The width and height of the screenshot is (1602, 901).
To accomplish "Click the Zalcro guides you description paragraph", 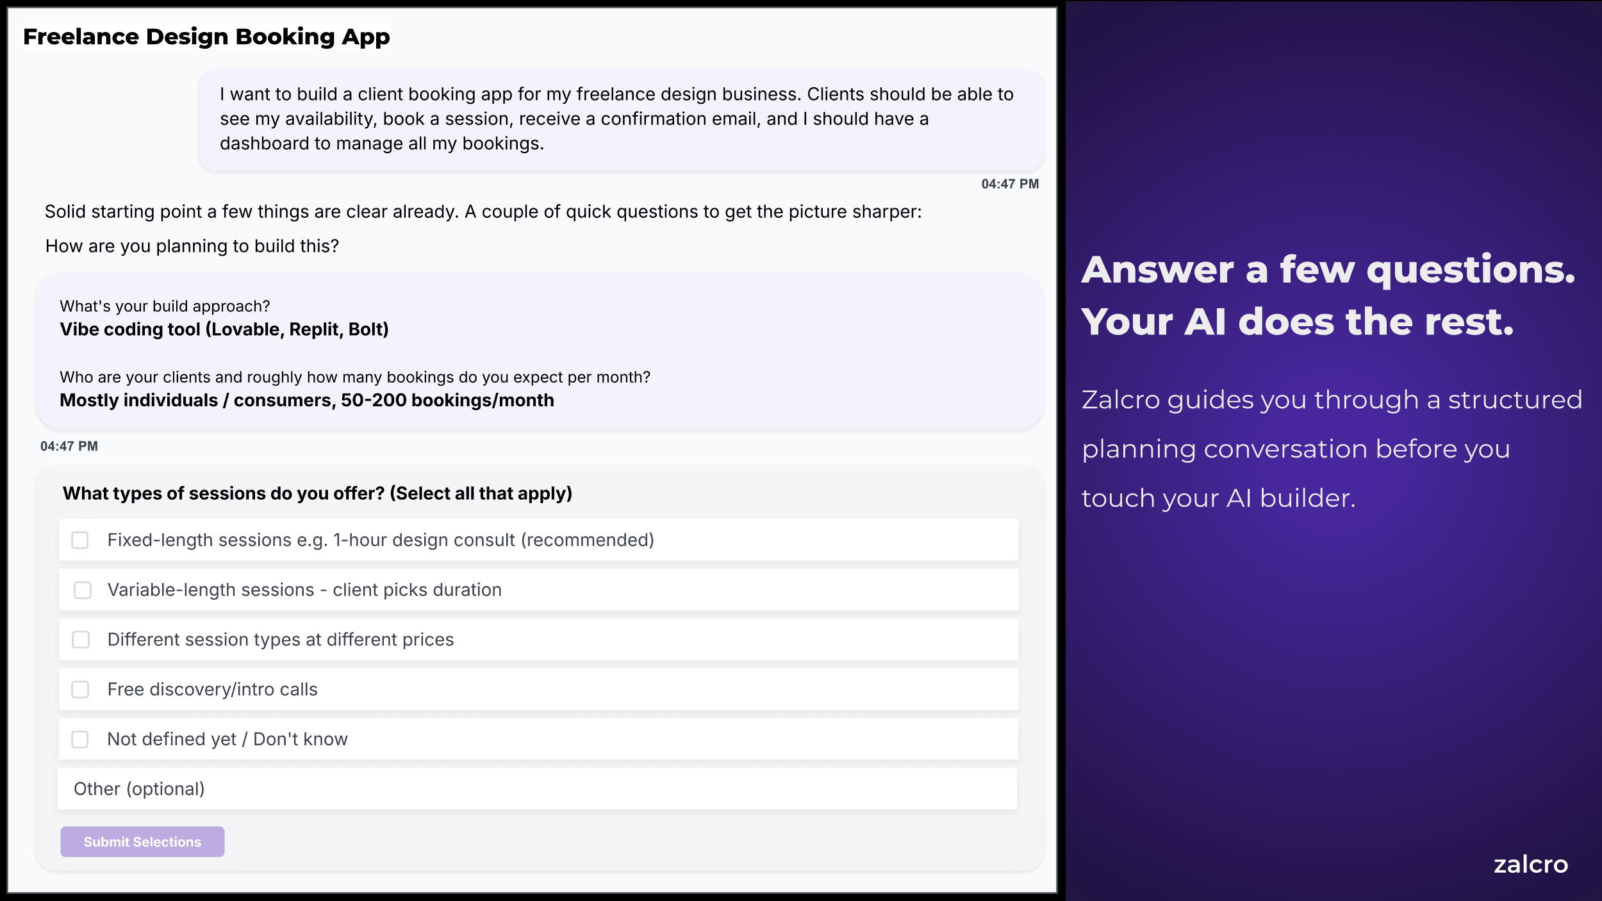I will [x=1332, y=449].
